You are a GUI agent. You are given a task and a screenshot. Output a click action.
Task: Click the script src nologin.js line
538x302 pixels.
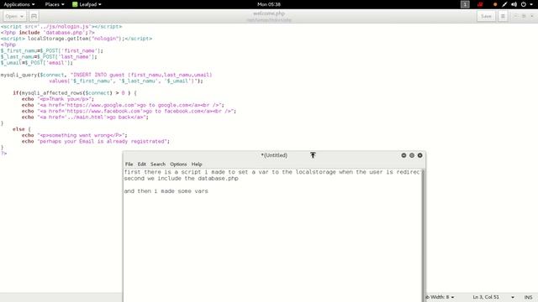61,26
